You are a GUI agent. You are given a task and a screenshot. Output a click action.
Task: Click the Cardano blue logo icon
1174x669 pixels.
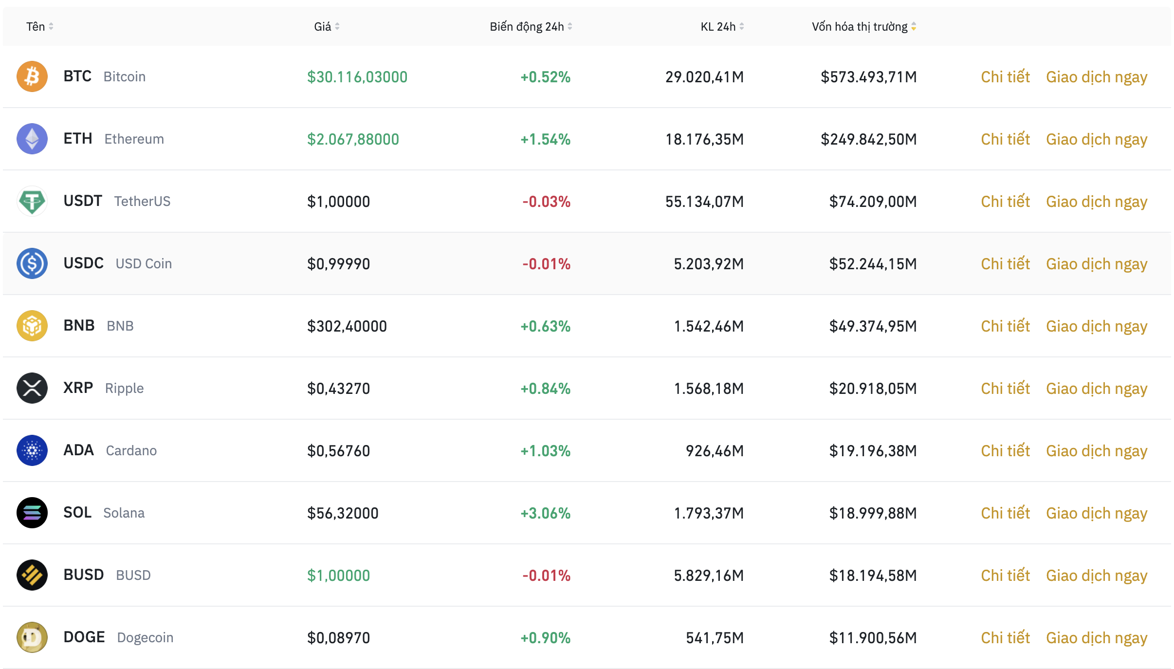(32, 450)
